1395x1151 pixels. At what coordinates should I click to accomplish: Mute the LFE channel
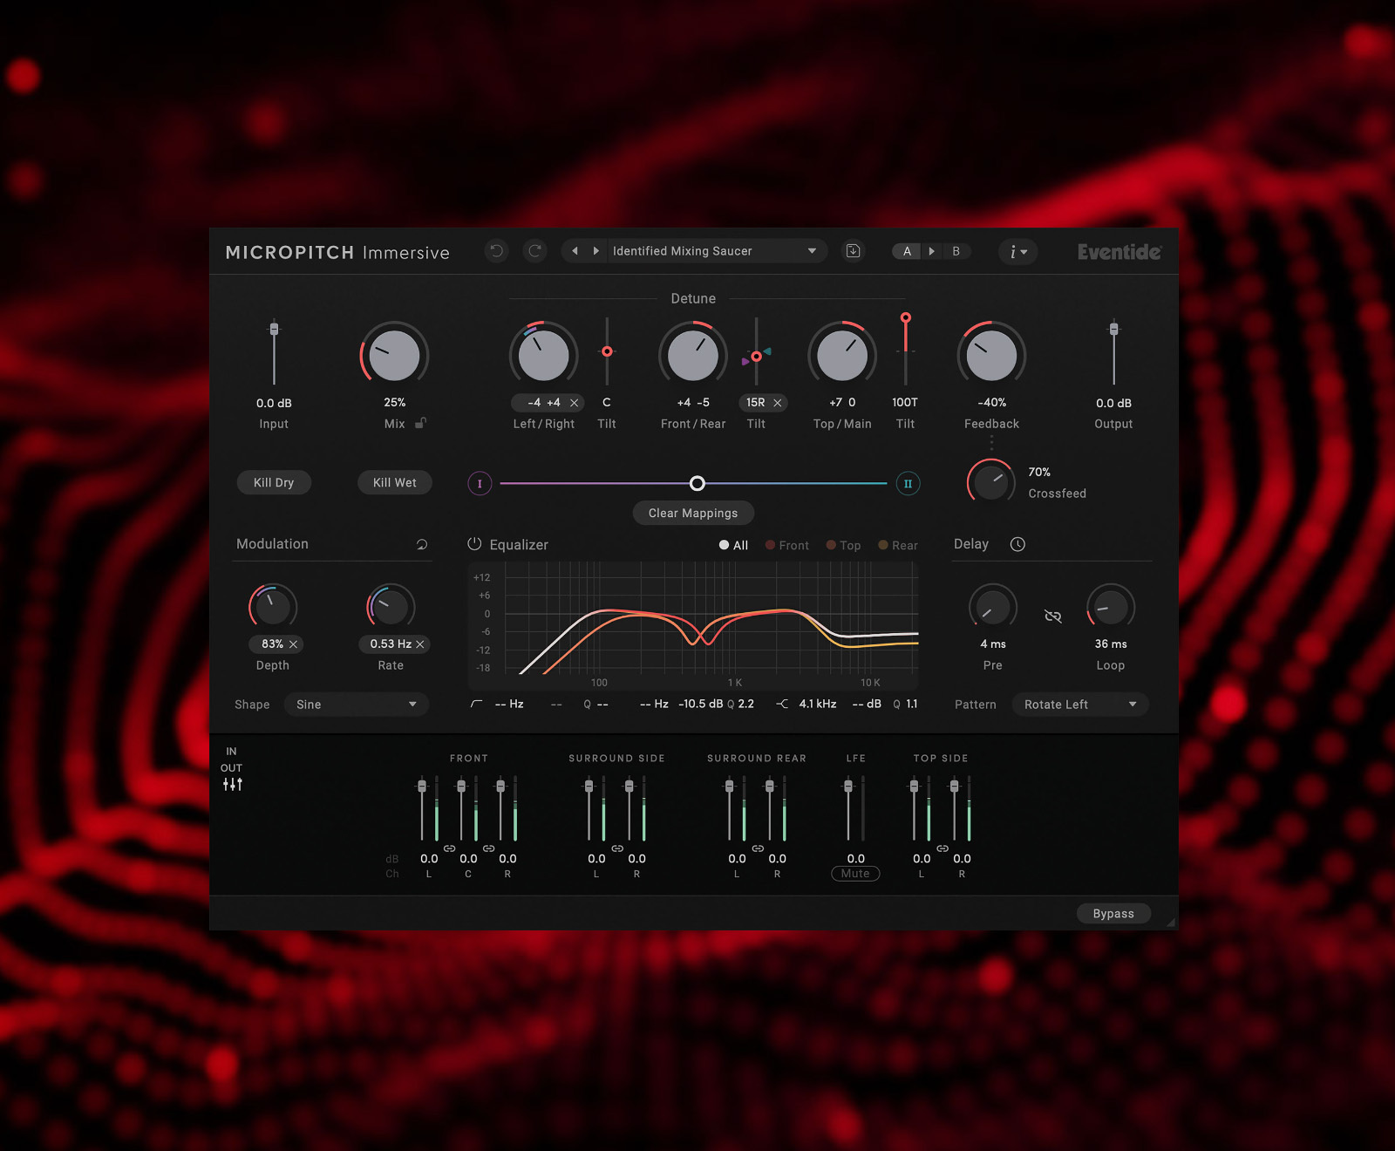(x=854, y=873)
